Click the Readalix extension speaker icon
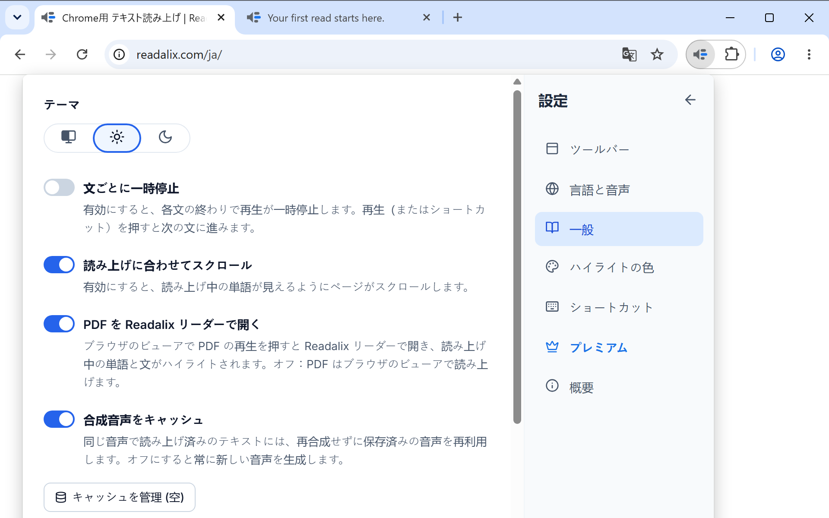The height and width of the screenshot is (518, 829). click(x=700, y=54)
